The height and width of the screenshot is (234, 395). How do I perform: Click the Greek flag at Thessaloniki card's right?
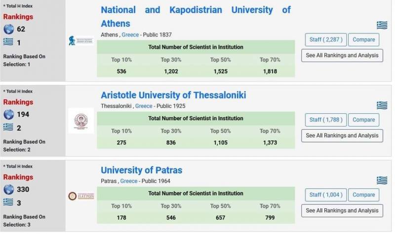(x=382, y=105)
